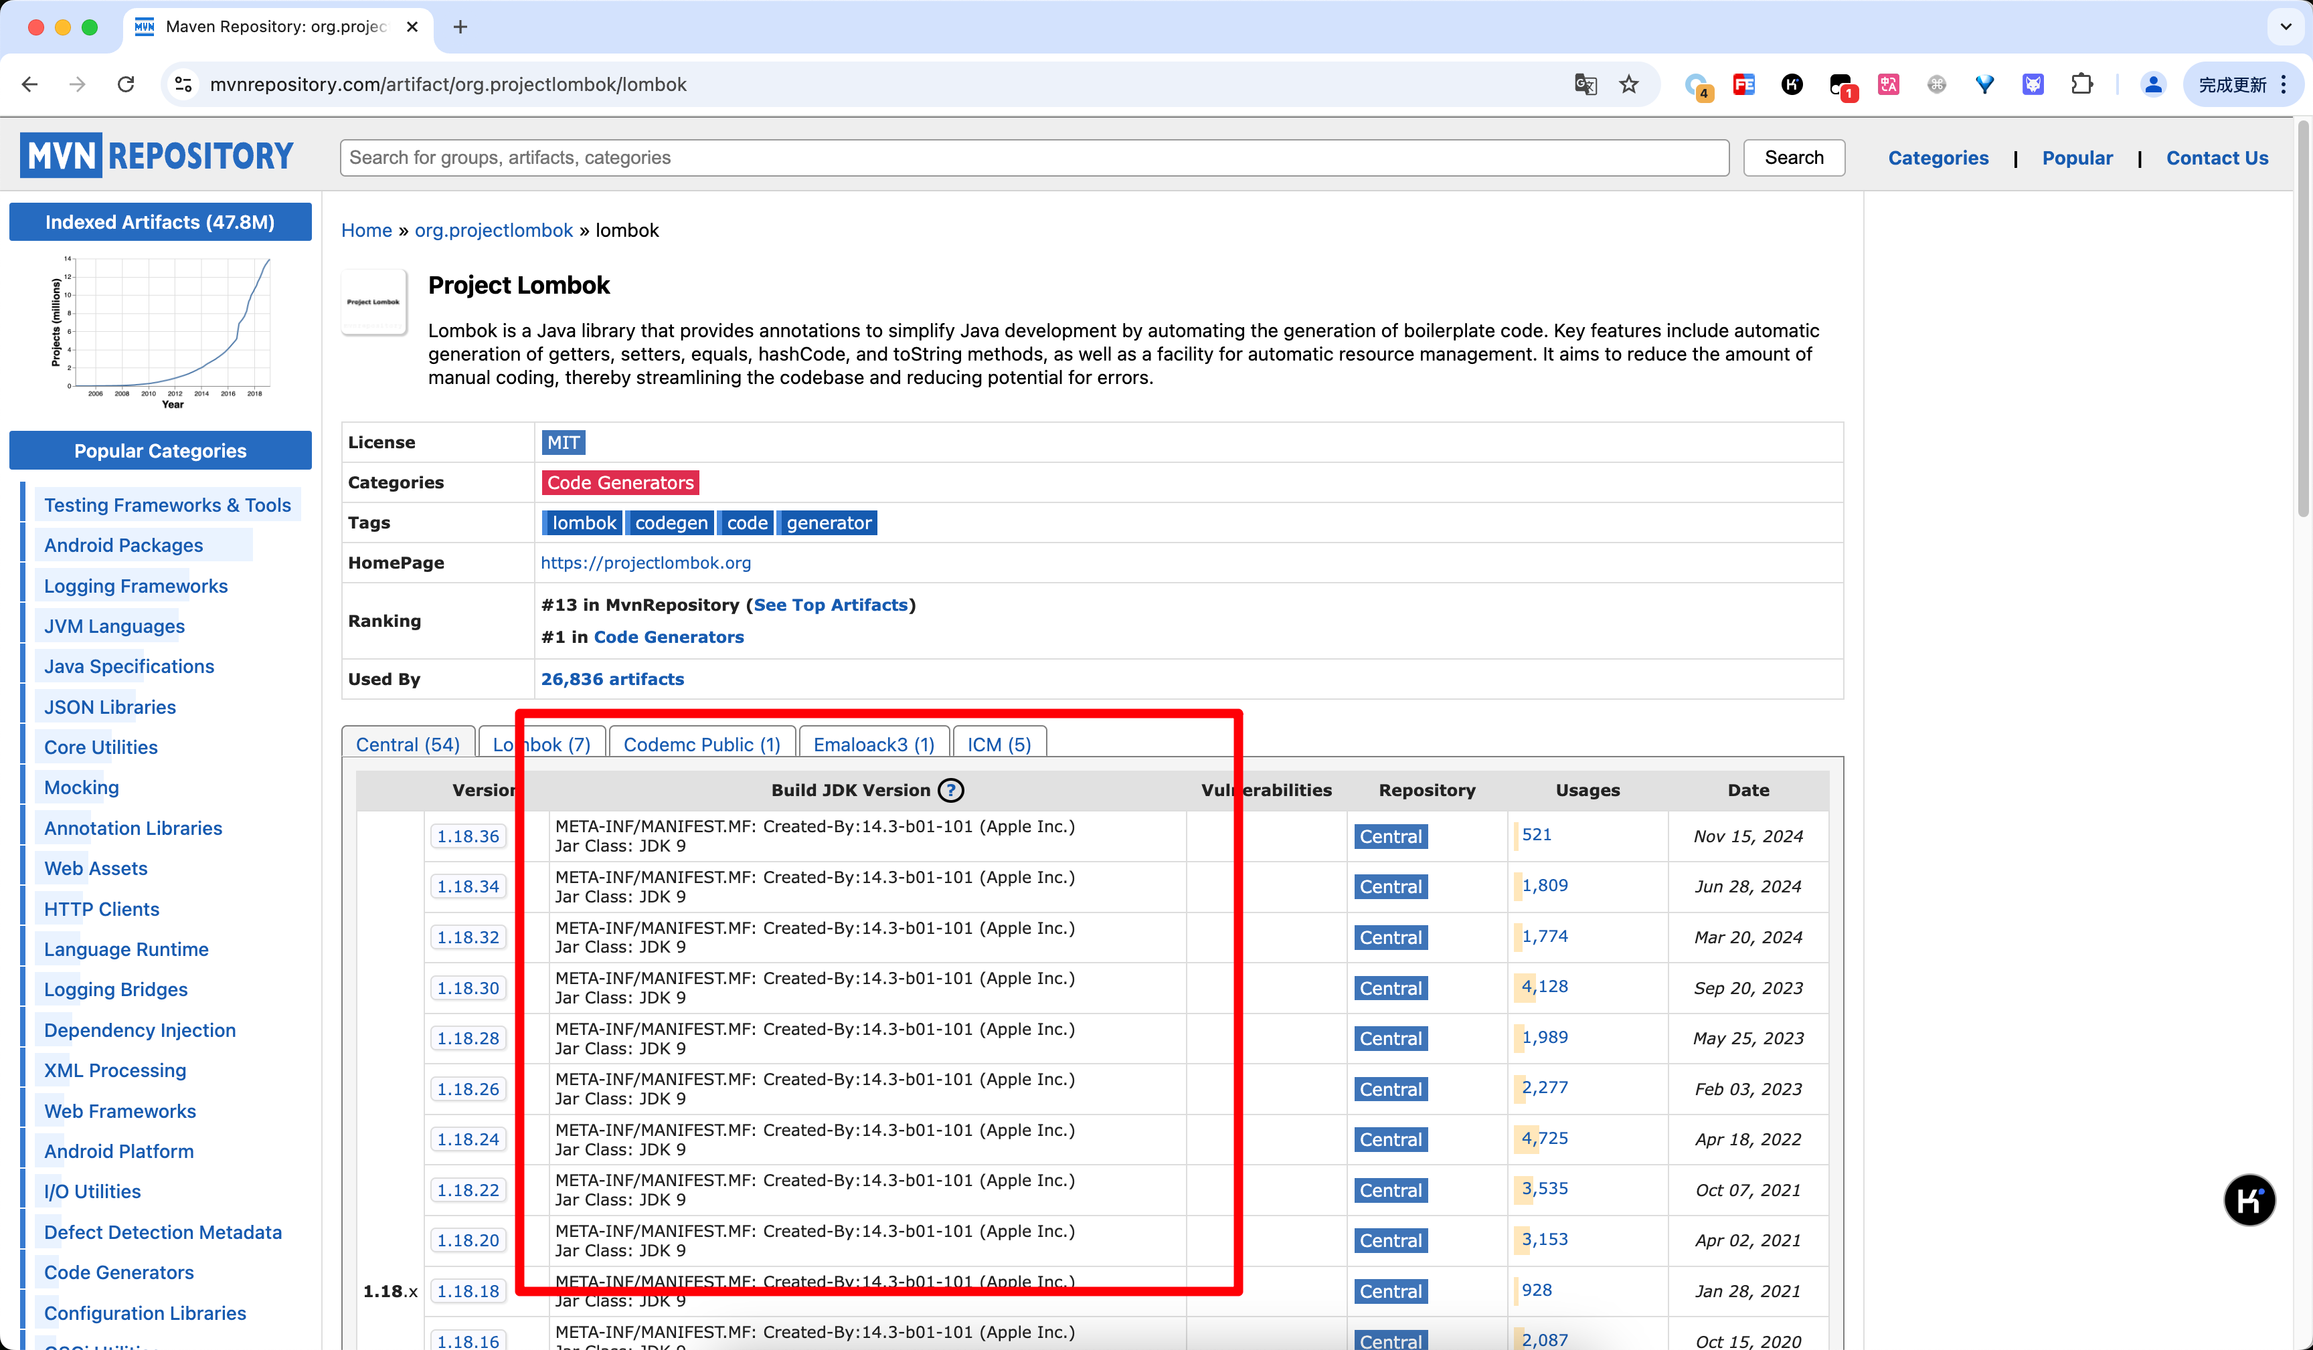This screenshot has height=1350, width=2313.
Task: Open the 1.18.36 version link
Action: click(468, 836)
